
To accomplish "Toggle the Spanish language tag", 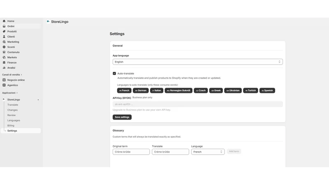I will tap(267, 90).
